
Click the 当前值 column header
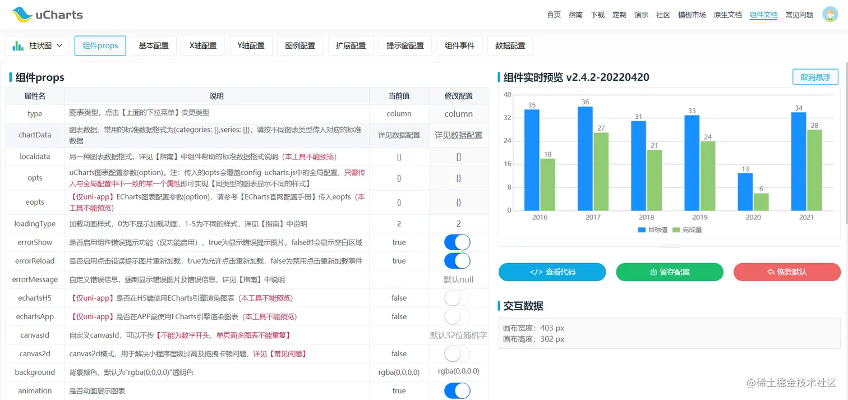(399, 96)
